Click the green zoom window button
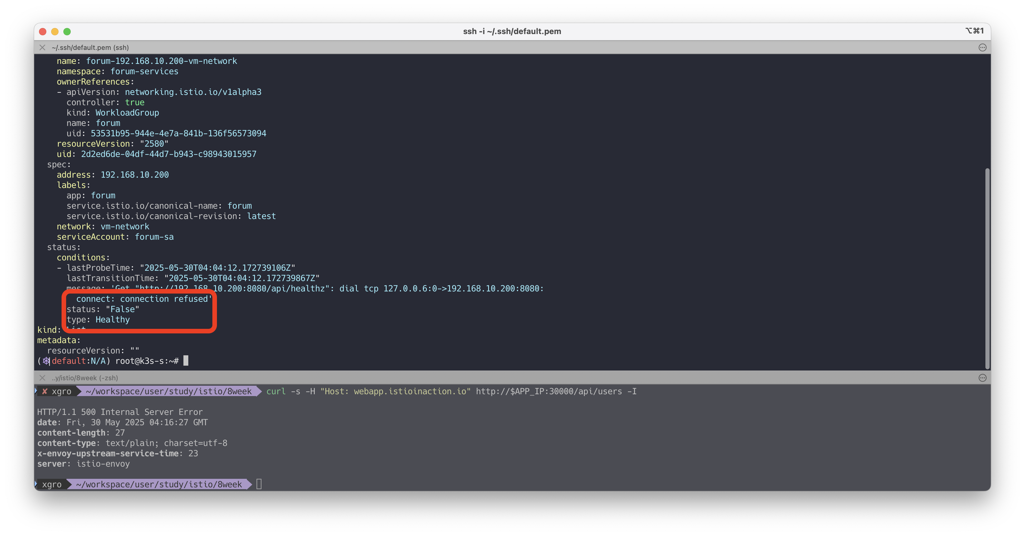 (x=67, y=31)
